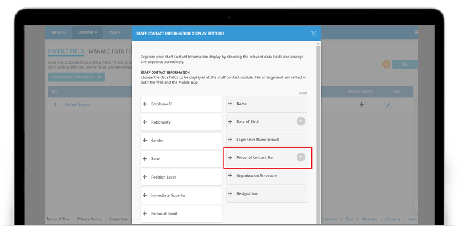This screenshot has width=458, height=226.
Task: Click the apps grid icon in top bar
Action: point(417,33)
